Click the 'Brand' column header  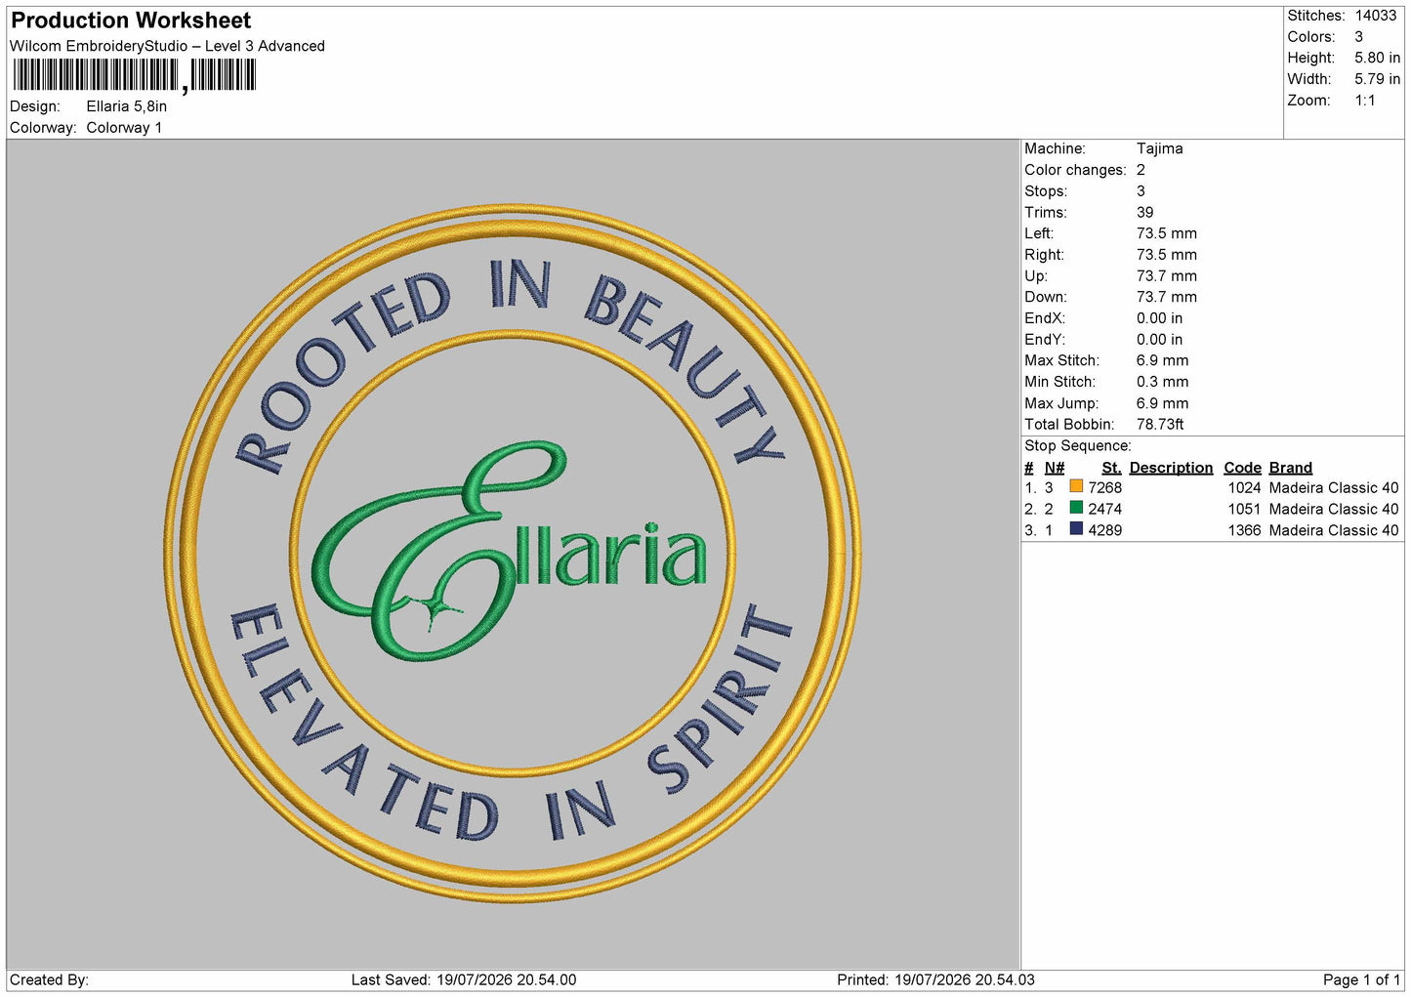click(1290, 468)
